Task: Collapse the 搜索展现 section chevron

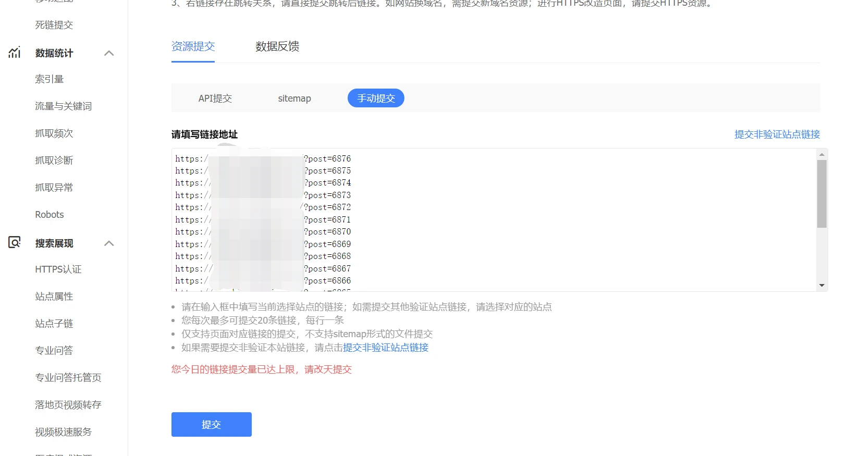Action: click(109, 243)
